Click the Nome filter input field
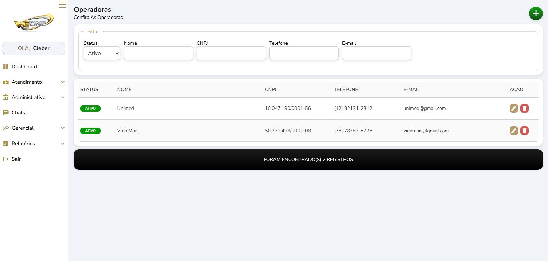 pyautogui.click(x=158, y=53)
